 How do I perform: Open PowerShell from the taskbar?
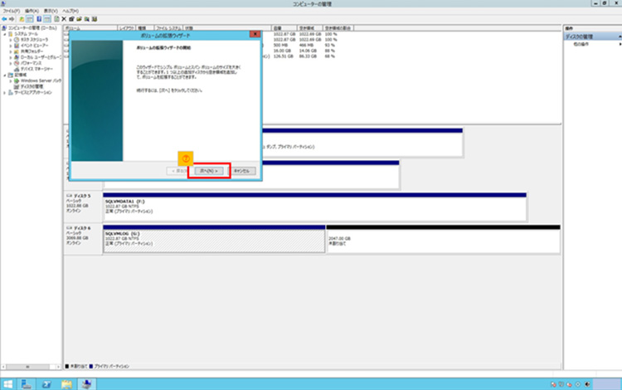(x=46, y=384)
